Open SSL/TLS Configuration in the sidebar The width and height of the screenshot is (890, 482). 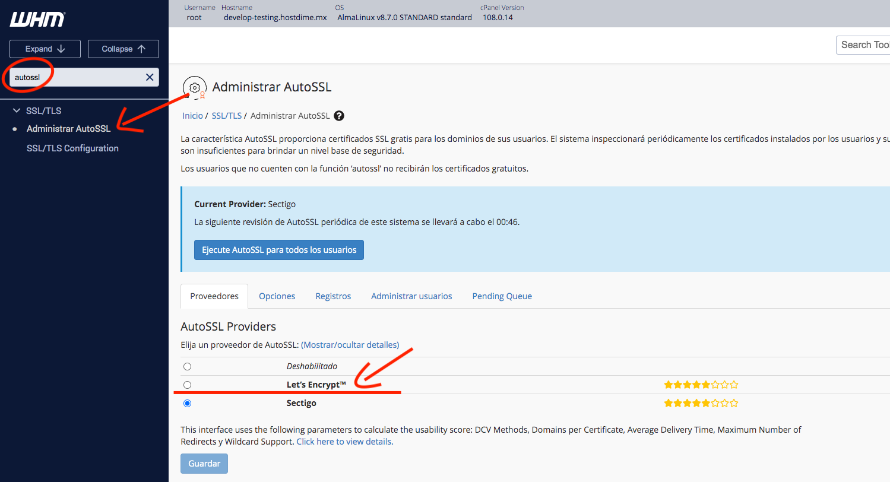72,148
